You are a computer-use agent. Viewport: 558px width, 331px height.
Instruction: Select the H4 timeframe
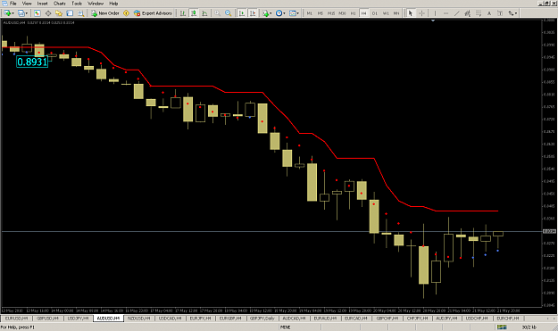(x=363, y=13)
